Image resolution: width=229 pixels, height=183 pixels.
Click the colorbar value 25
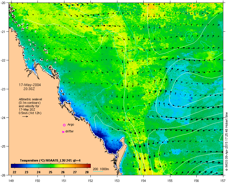click(x=51, y=172)
